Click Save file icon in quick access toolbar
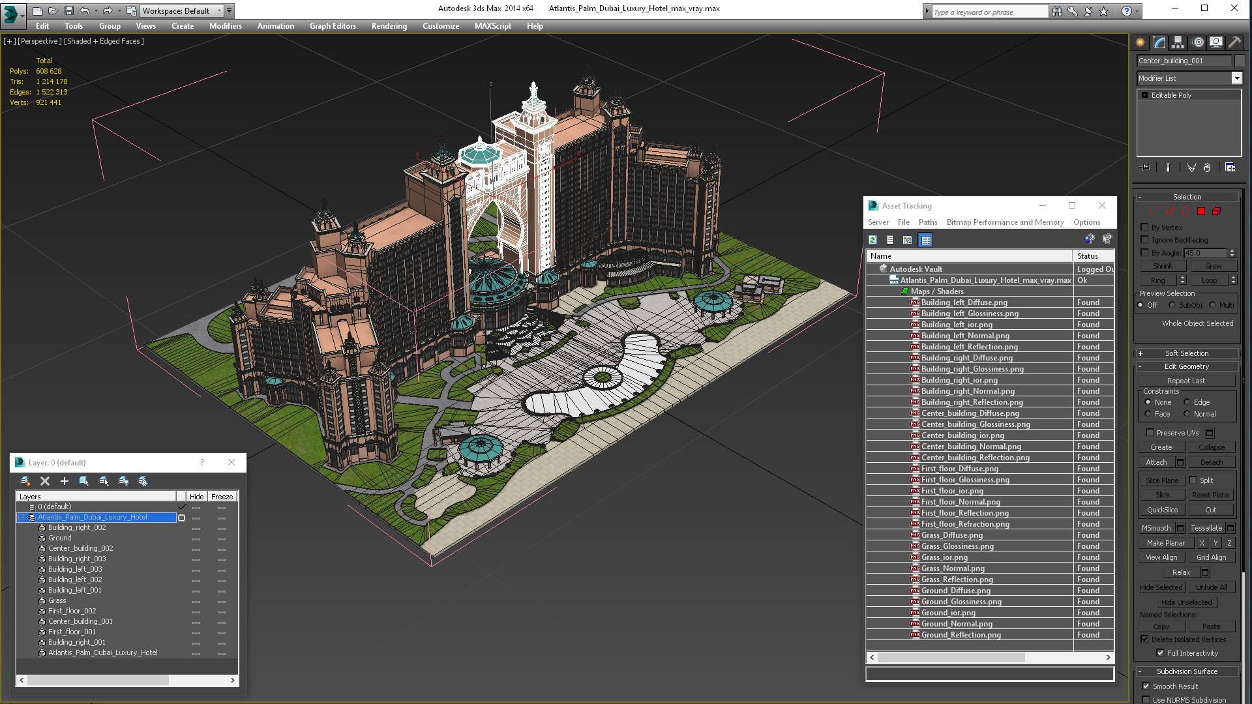 click(69, 10)
